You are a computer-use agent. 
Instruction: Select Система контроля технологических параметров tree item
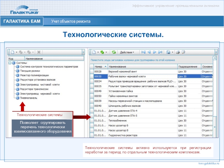[49, 67]
